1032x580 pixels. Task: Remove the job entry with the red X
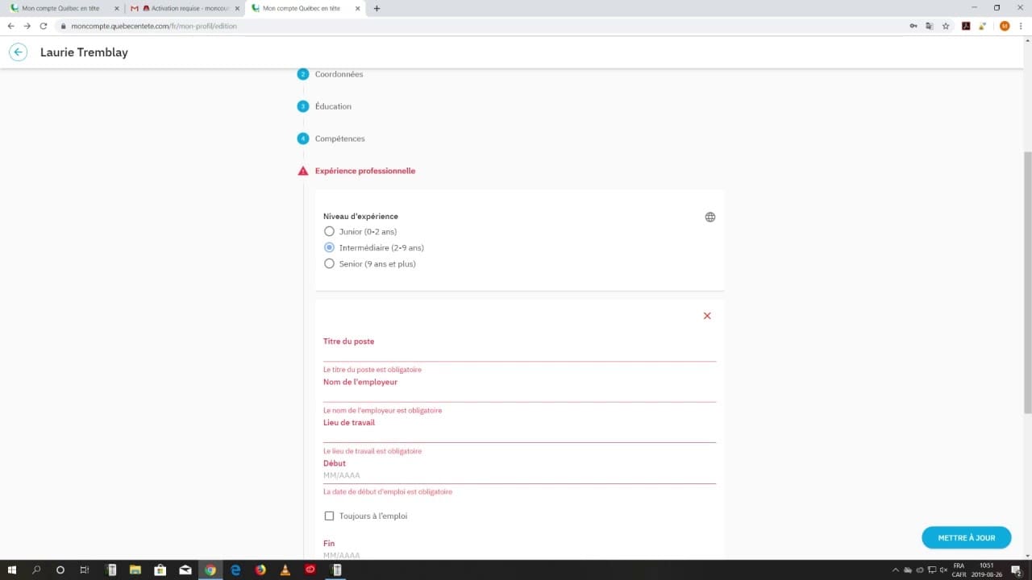[x=707, y=316]
